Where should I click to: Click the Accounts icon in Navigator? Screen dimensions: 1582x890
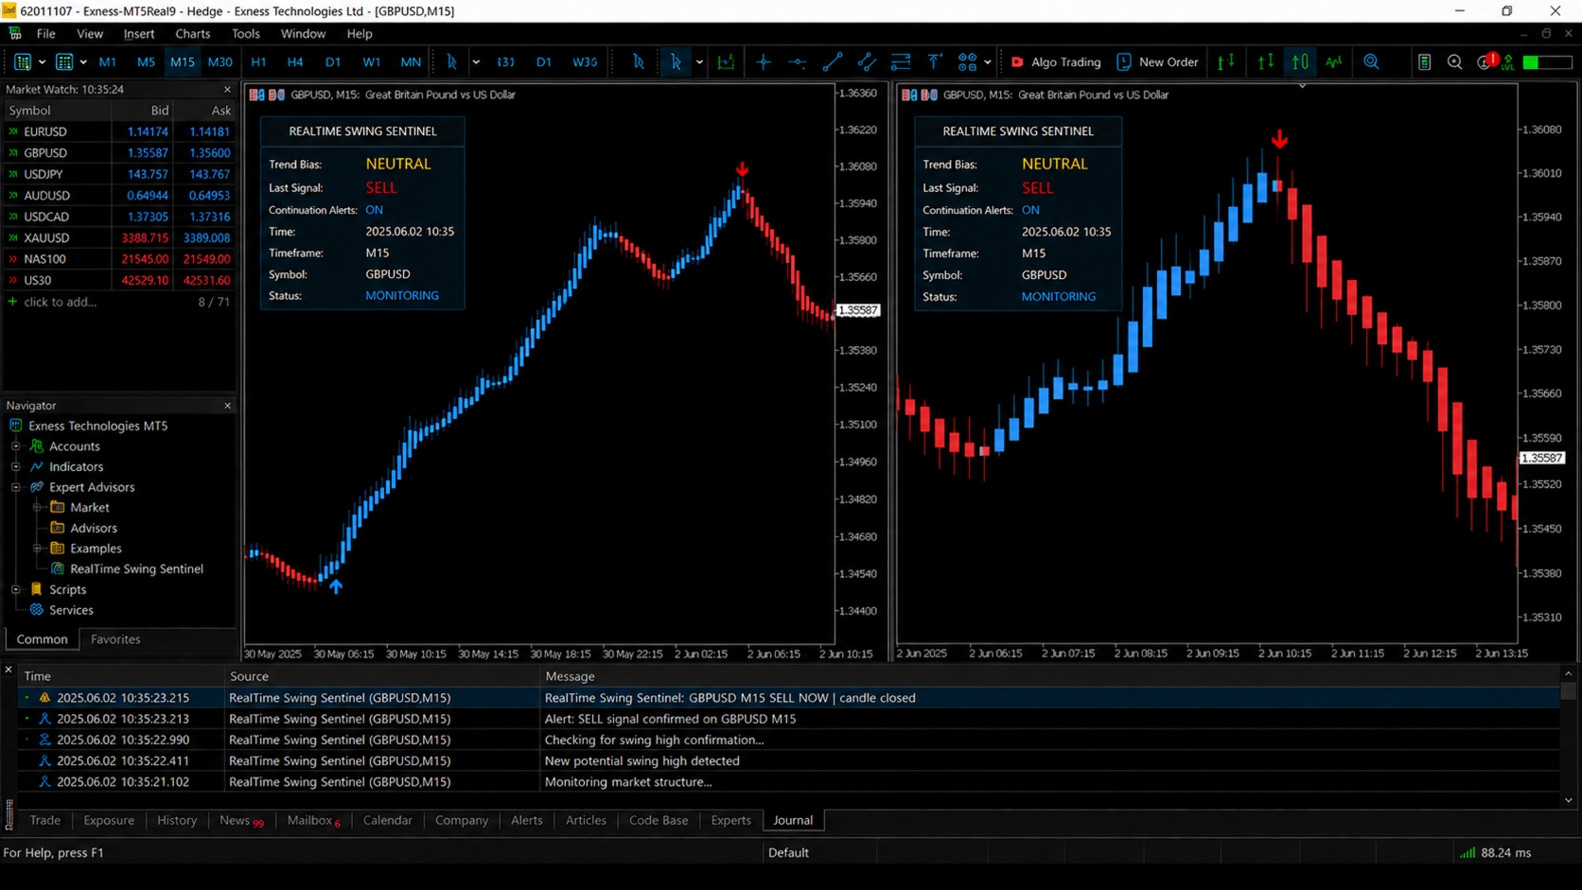[x=37, y=446]
